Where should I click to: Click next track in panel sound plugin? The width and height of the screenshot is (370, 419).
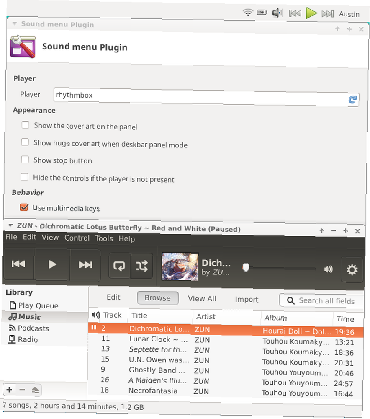(x=328, y=14)
